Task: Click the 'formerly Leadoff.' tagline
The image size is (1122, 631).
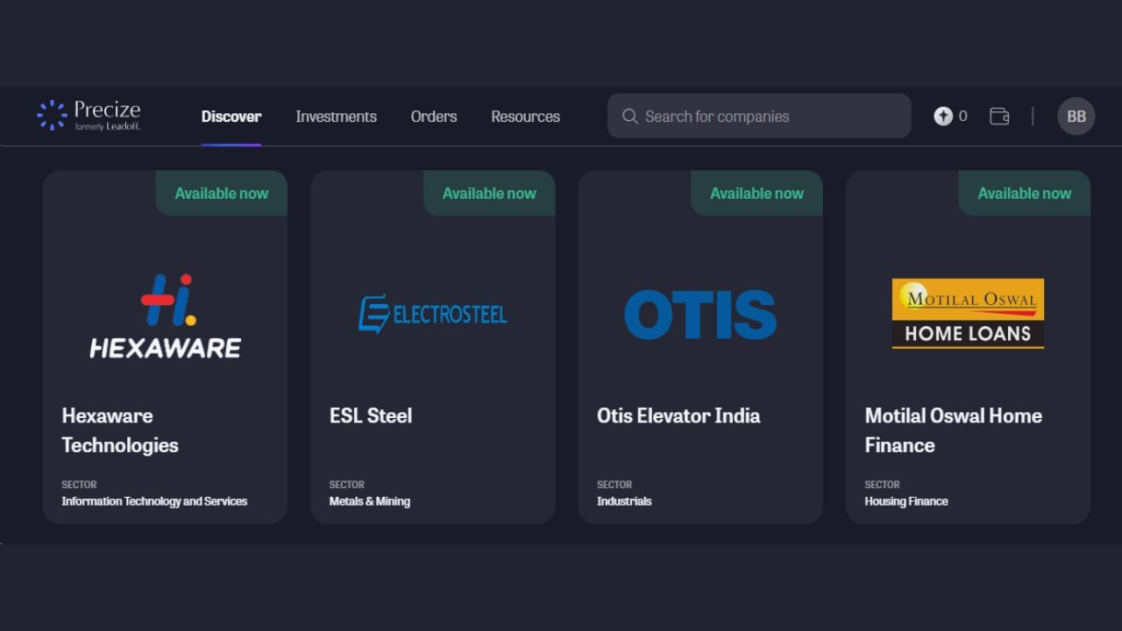Action: pos(107,127)
